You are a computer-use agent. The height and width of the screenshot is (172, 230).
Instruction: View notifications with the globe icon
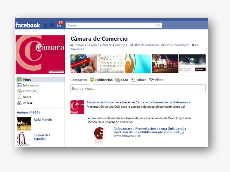click(59, 25)
